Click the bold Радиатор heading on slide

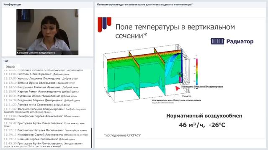coord(240,41)
